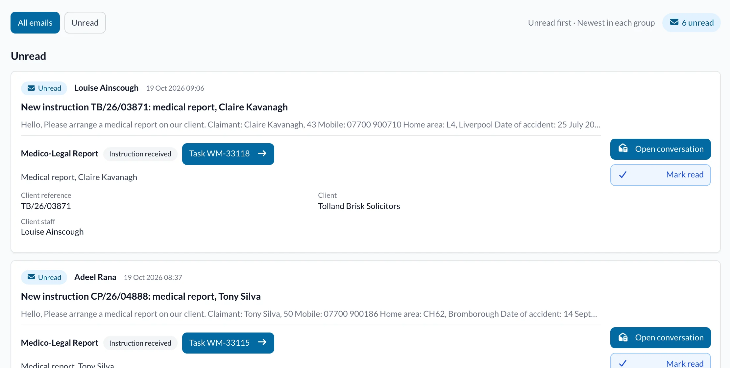Mark Adeel Rana email as read

[x=661, y=361]
